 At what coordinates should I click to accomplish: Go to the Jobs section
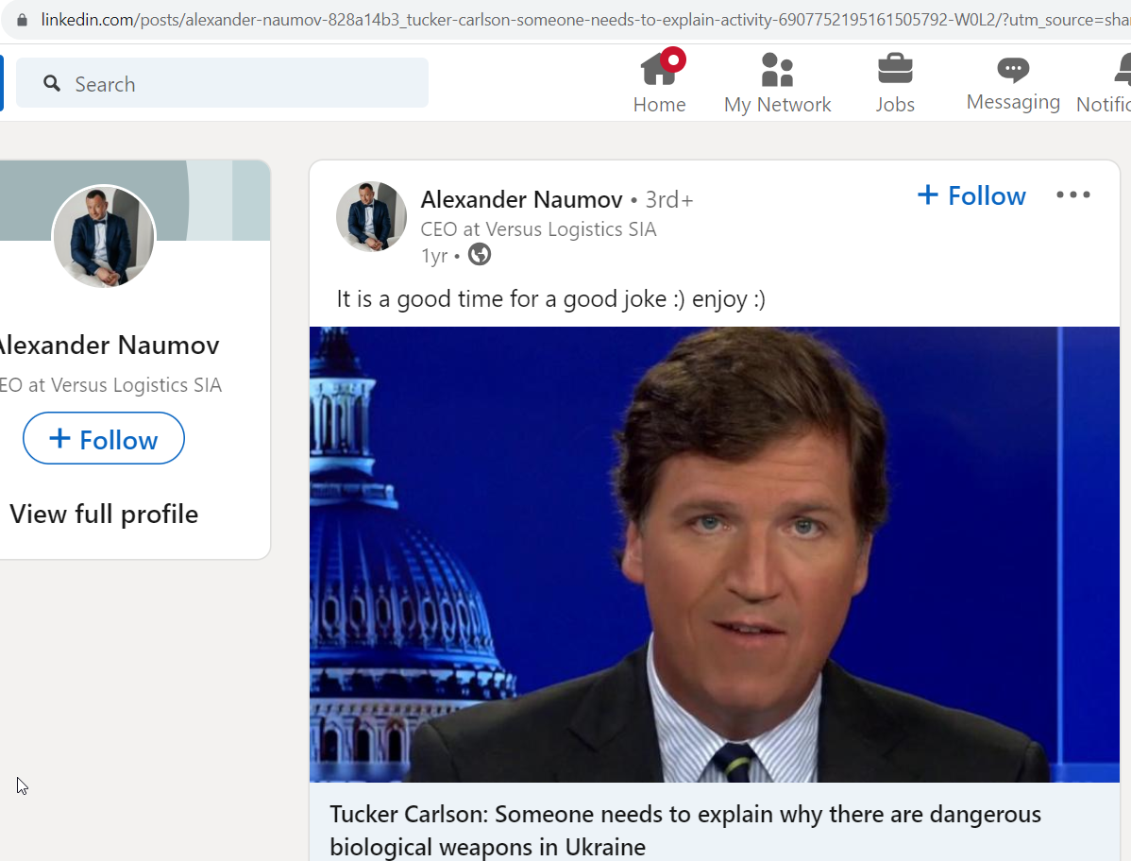click(895, 83)
